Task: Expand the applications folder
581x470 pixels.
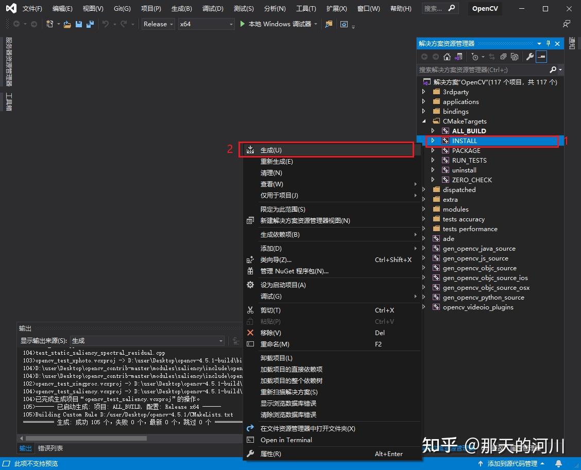Action: [424, 101]
